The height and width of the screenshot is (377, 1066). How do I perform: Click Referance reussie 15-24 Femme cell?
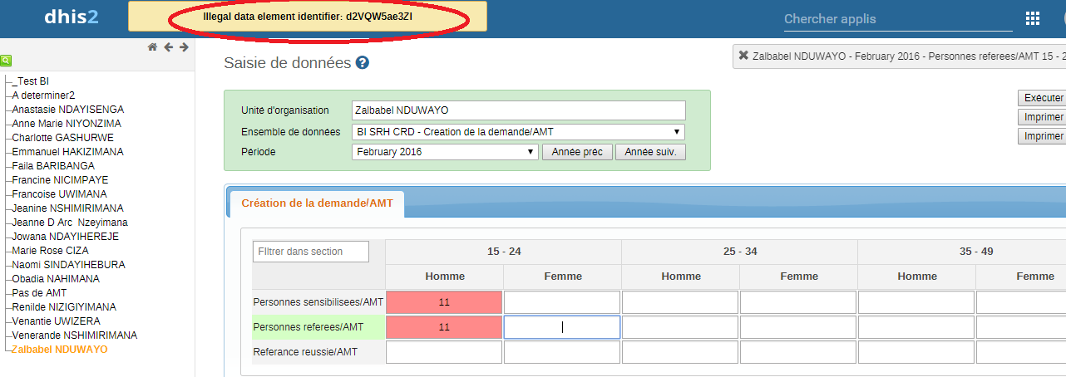coord(562,352)
